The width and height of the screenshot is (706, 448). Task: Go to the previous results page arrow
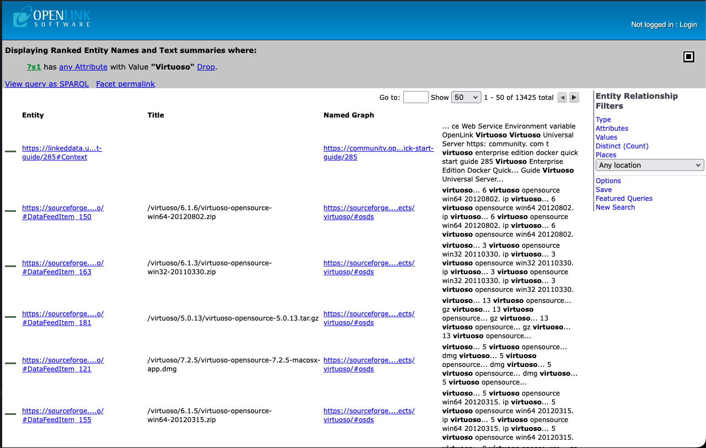562,98
